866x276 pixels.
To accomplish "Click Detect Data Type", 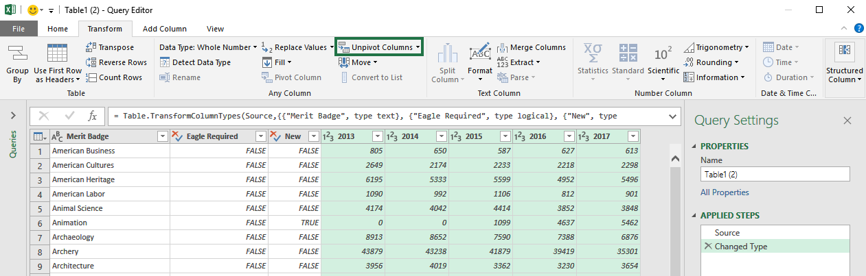I will 195,62.
